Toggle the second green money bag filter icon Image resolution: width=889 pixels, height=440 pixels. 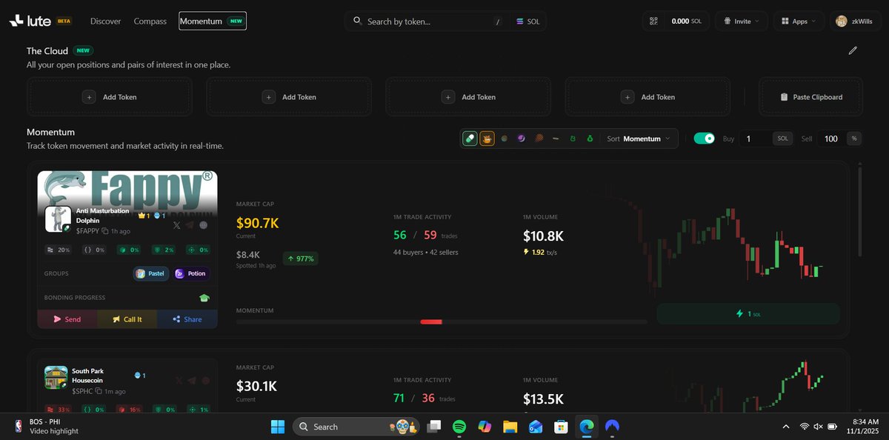[590, 139]
